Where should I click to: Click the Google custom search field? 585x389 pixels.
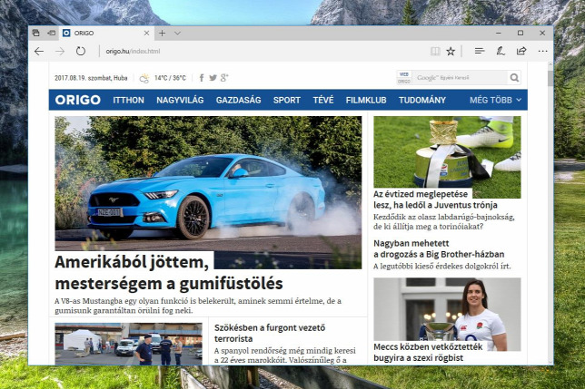[x=461, y=78]
